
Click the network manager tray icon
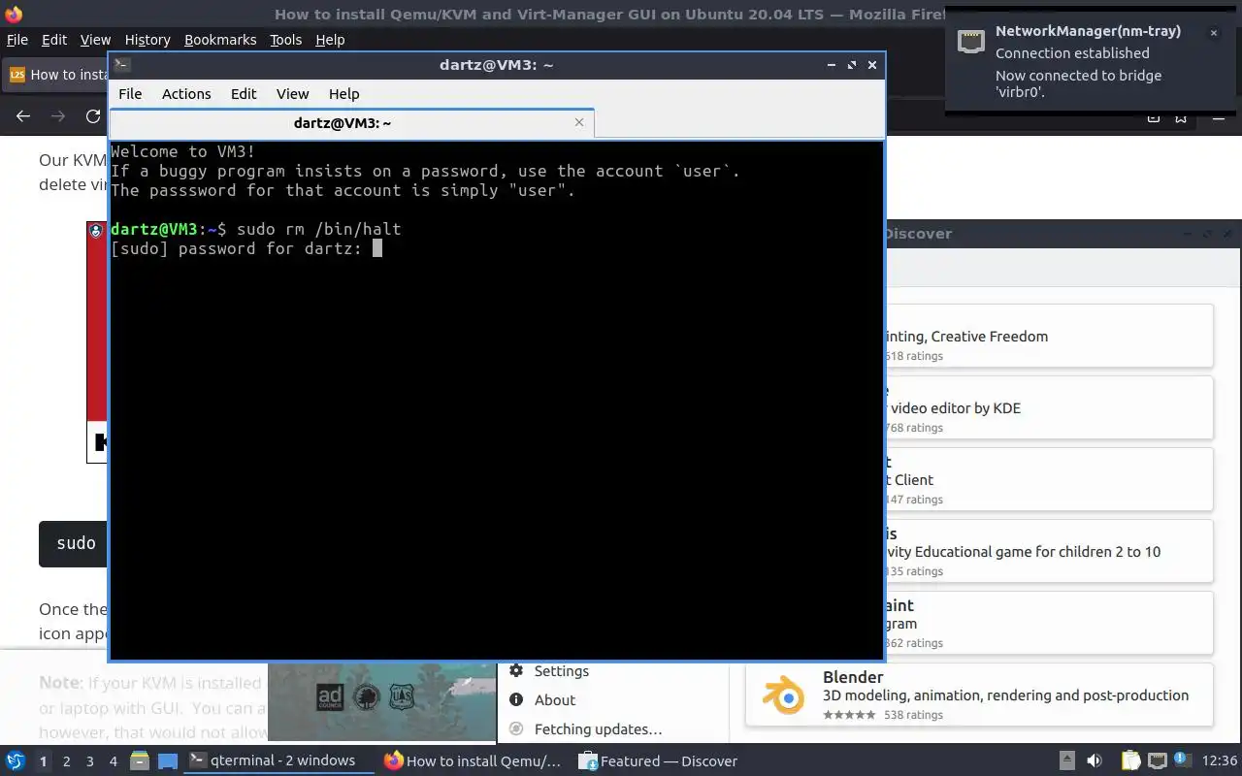pos(1157,760)
